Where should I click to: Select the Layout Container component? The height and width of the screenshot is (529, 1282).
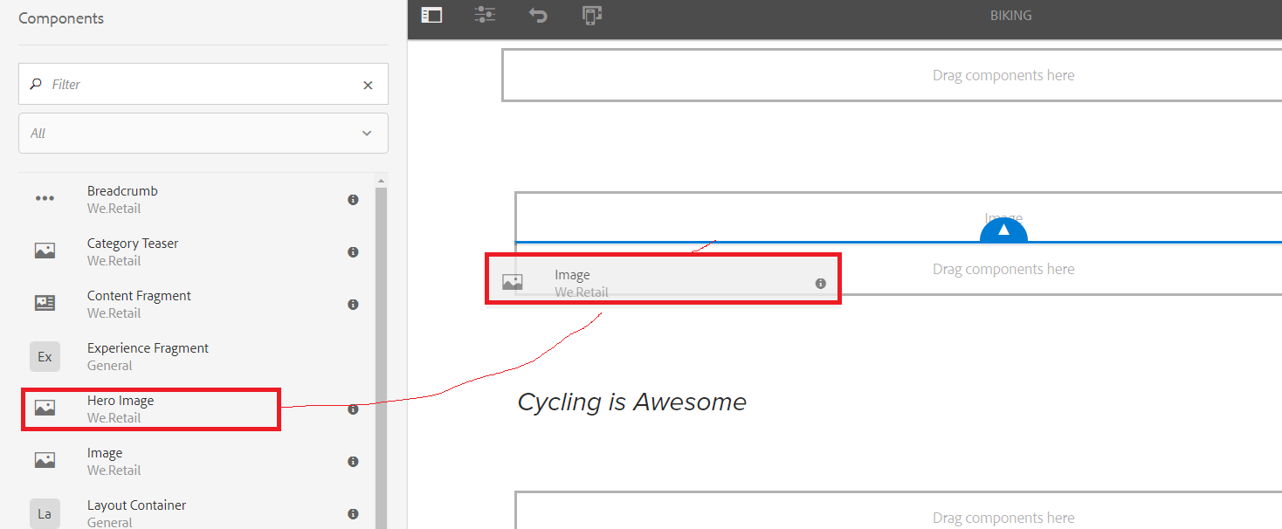tap(136, 513)
